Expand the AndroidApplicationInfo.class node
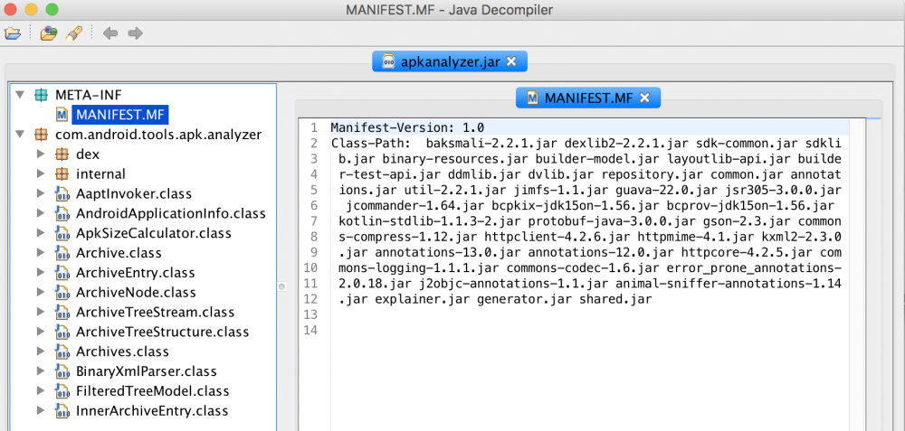This screenshot has height=431, width=905. click(41, 213)
